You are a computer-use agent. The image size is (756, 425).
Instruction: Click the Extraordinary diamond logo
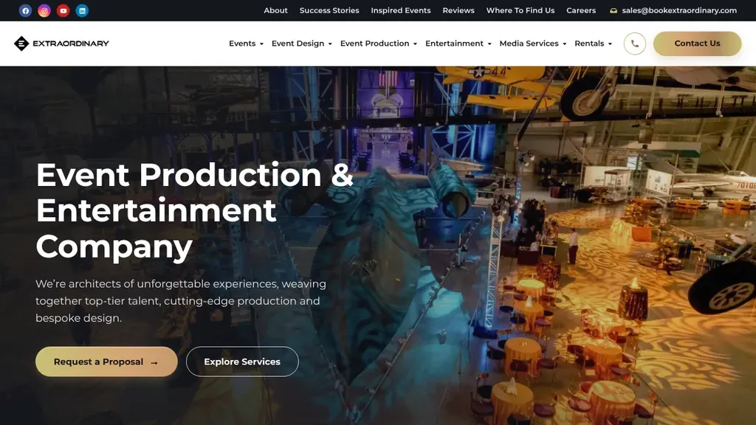click(x=21, y=44)
